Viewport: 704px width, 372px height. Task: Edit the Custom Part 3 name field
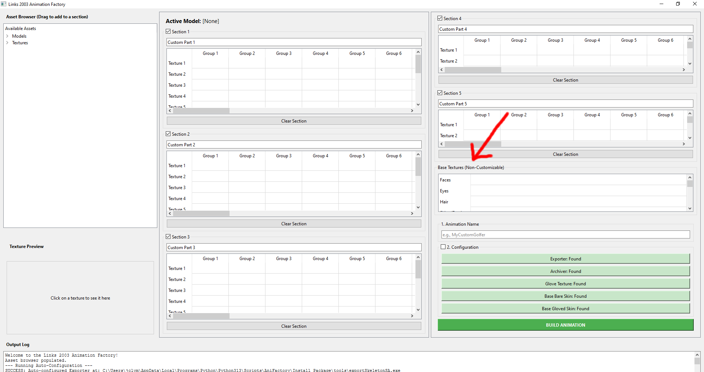coord(294,247)
